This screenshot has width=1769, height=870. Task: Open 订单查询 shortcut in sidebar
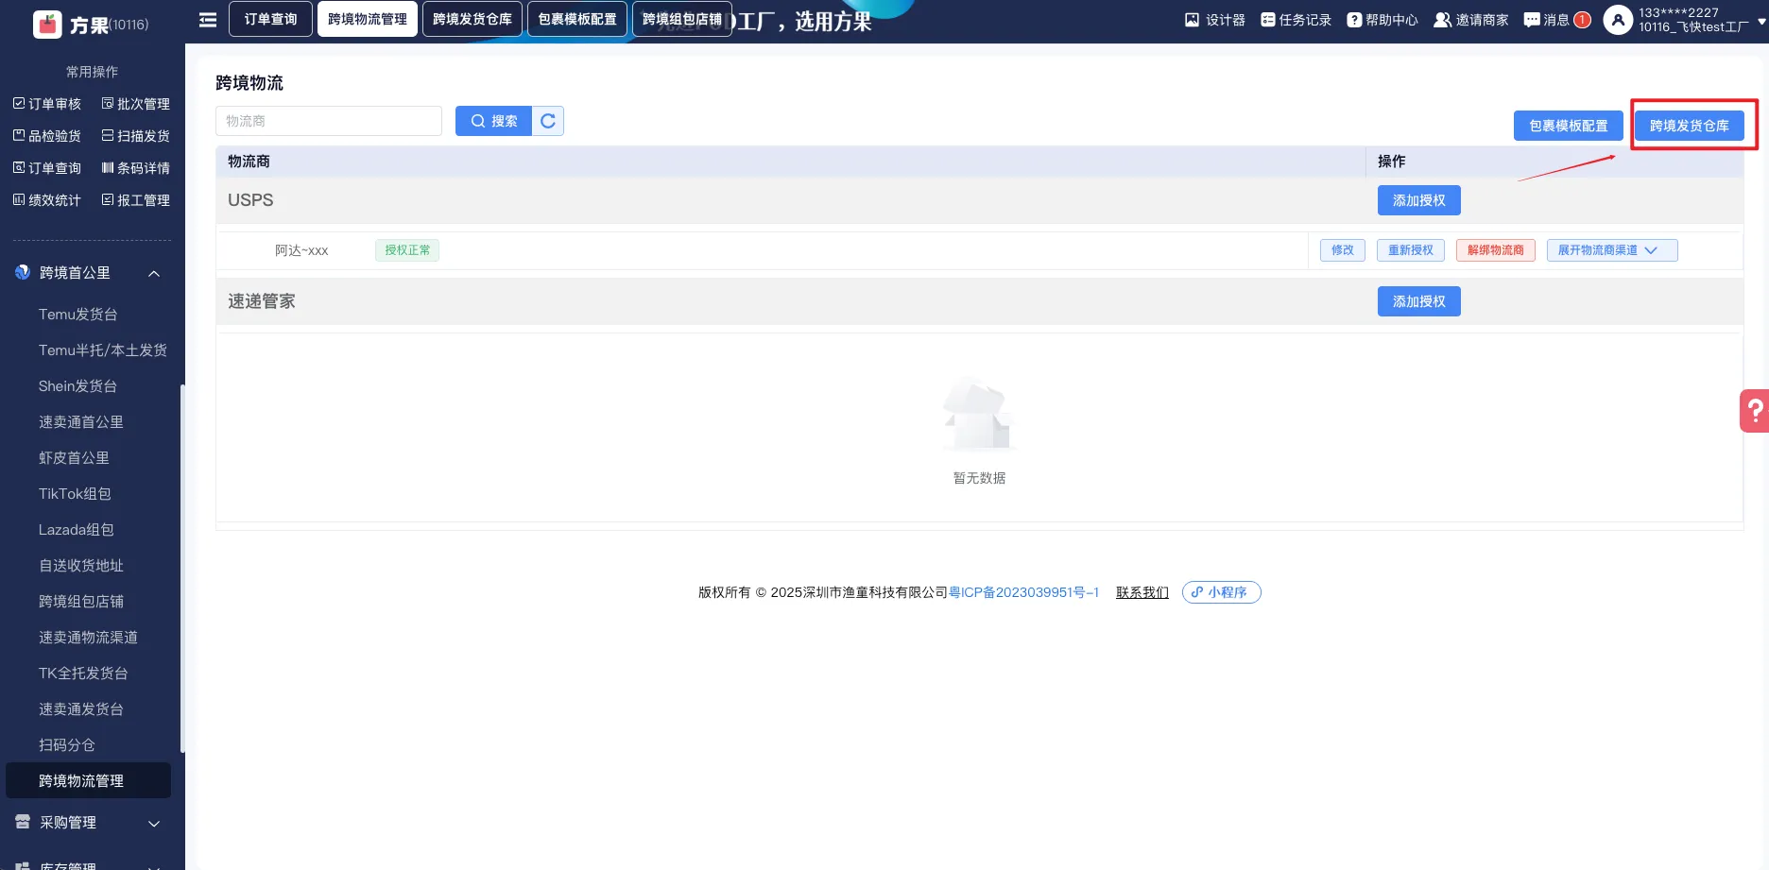point(47,168)
